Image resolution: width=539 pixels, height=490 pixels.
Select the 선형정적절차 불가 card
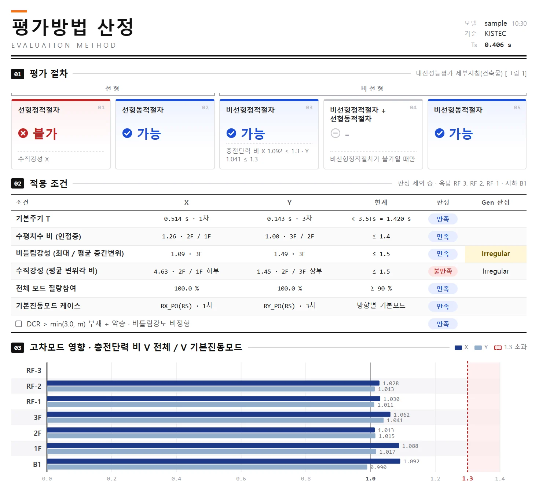coord(61,134)
